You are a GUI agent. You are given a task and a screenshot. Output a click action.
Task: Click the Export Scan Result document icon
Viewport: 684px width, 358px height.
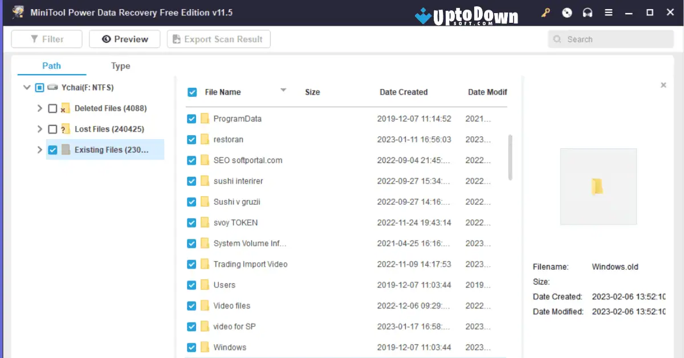pos(175,39)
